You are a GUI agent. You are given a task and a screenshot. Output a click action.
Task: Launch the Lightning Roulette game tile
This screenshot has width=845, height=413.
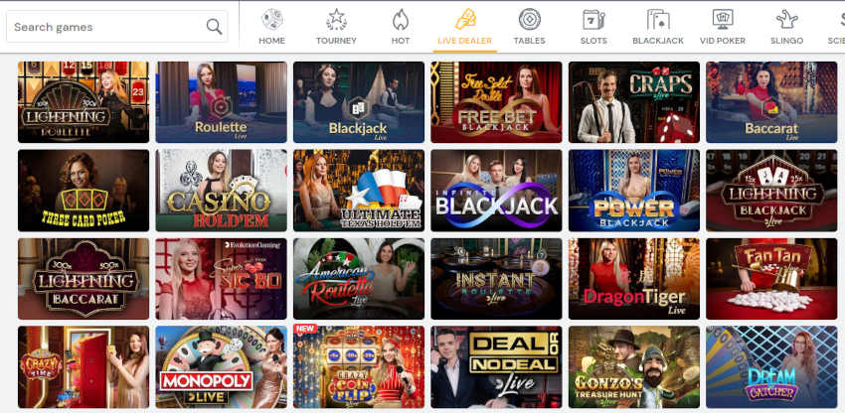point(84,102)
